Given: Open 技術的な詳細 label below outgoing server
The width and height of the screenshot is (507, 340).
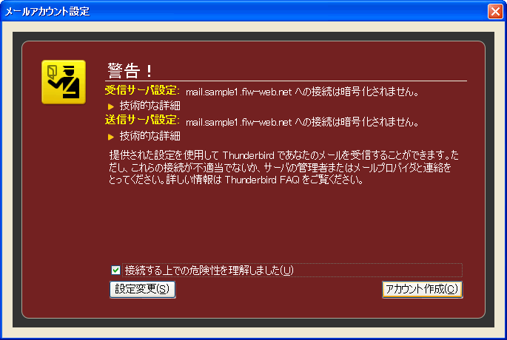Looking at the screenshot, I should (150, 136).
